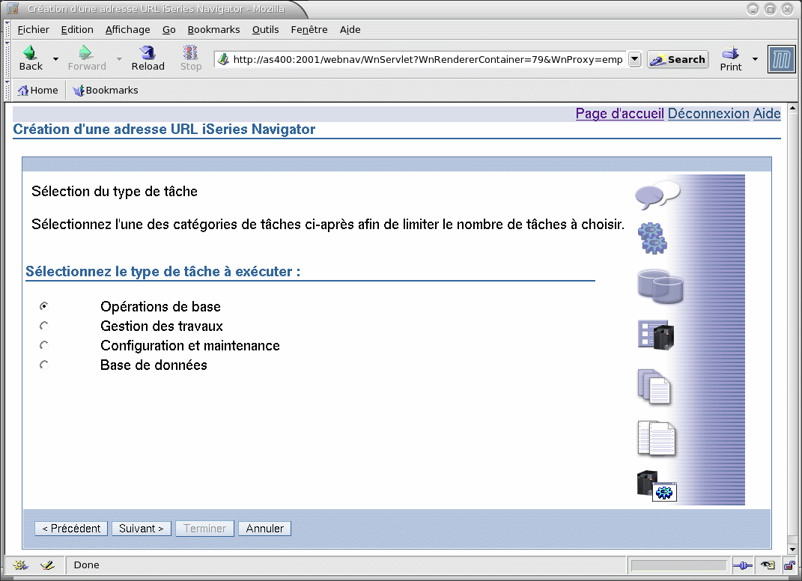Open the Fichier menu

click(x=33, y=30)
